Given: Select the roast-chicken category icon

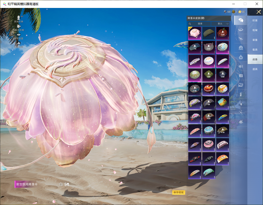Looking at the screenshot, I should (241, 122).
